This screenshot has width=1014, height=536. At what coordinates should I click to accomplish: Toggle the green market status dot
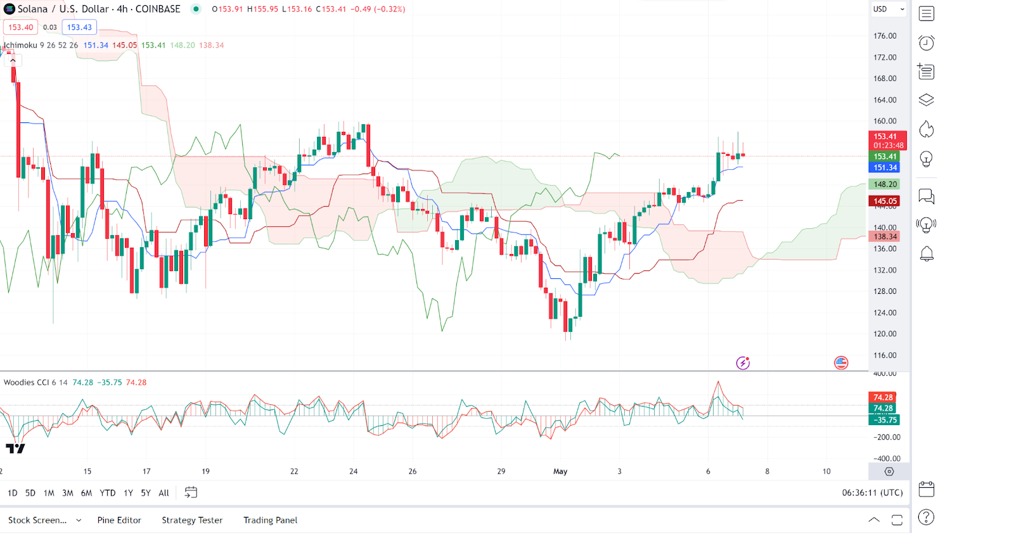(196, 9)
